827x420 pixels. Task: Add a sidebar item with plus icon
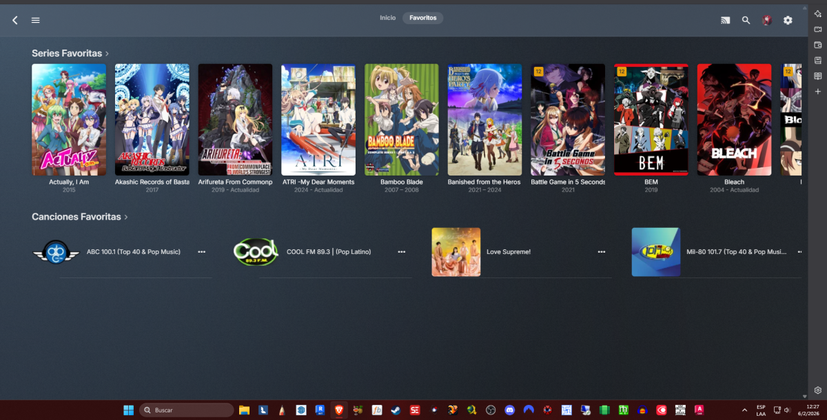pos(818,92)
